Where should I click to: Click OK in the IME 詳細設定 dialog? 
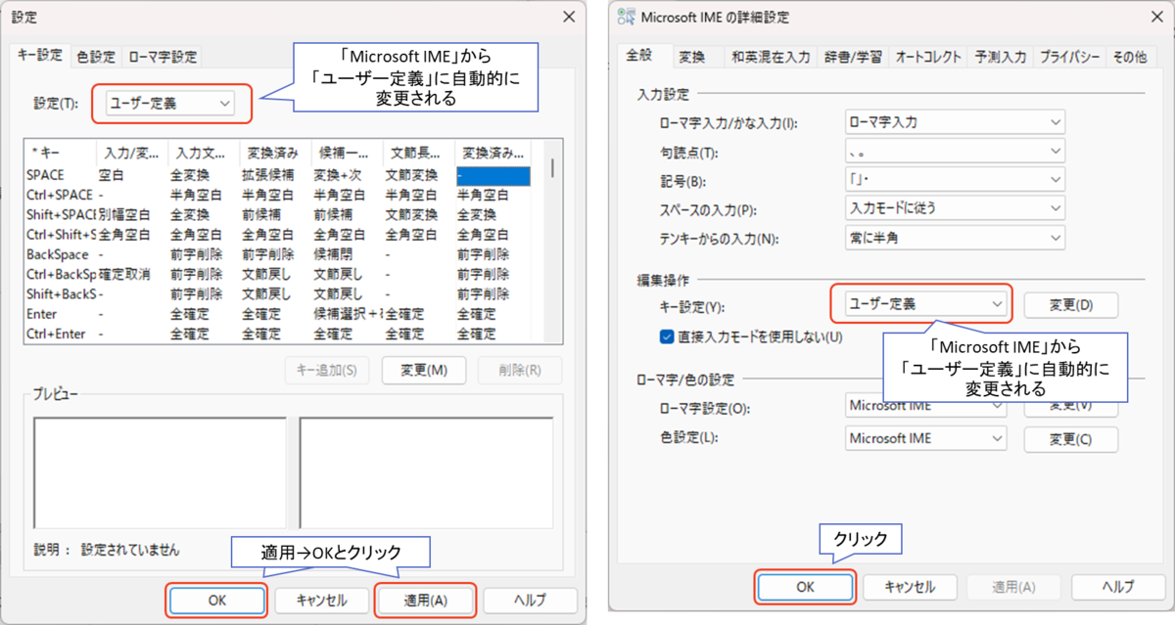pyautogui.click(x=805, y=586)
